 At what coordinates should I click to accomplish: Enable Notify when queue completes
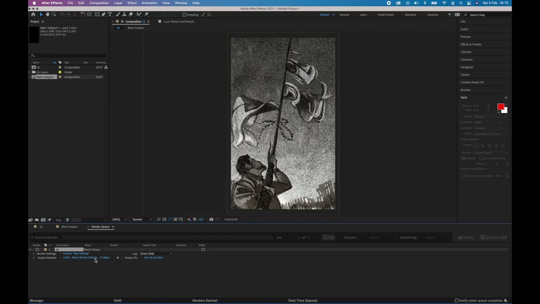(456, 301)
